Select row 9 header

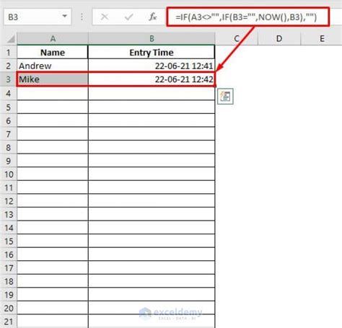point(9,161)
